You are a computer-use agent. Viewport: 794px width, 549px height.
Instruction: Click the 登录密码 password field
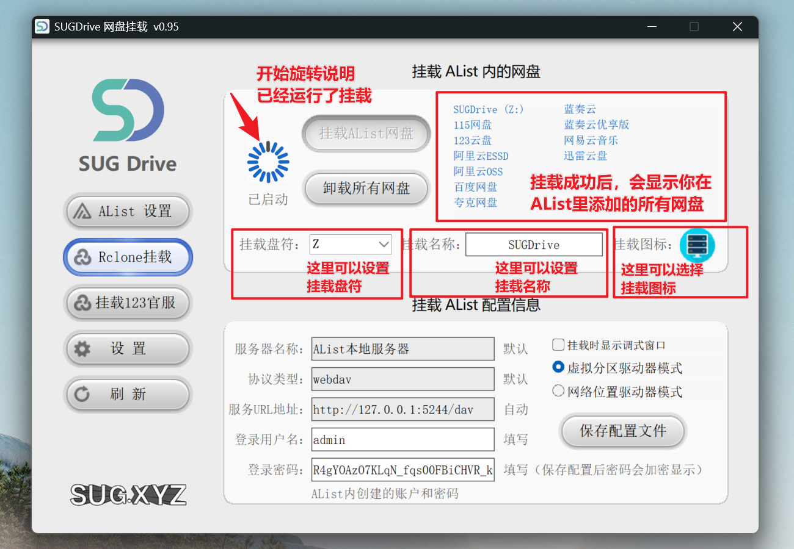pyautogui.click(x=402, y=470)
